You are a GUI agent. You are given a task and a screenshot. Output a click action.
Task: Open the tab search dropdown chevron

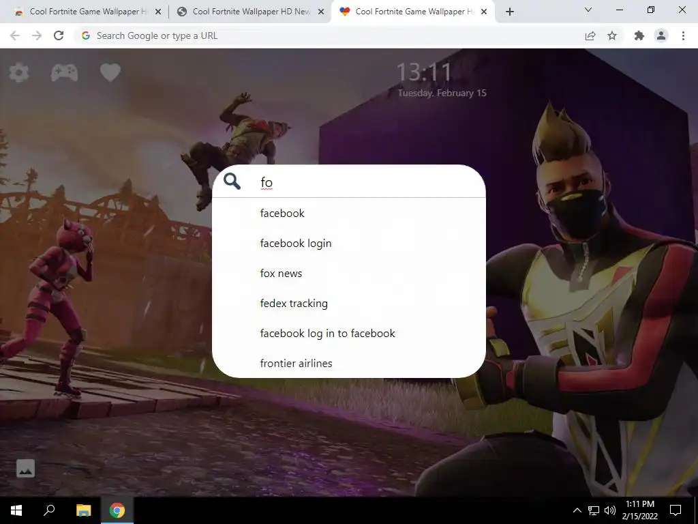588,10
